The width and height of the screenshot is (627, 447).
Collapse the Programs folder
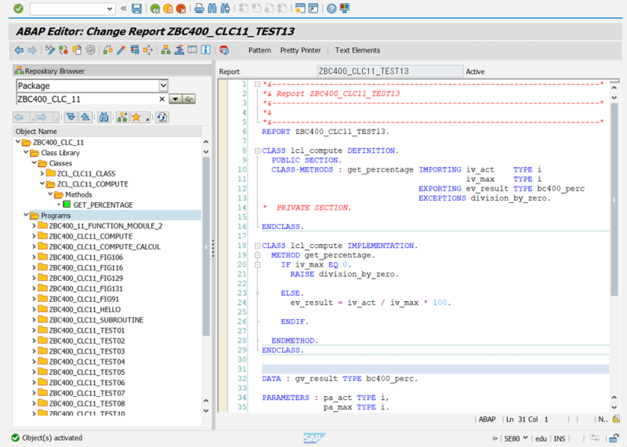(x=26, y=215)
